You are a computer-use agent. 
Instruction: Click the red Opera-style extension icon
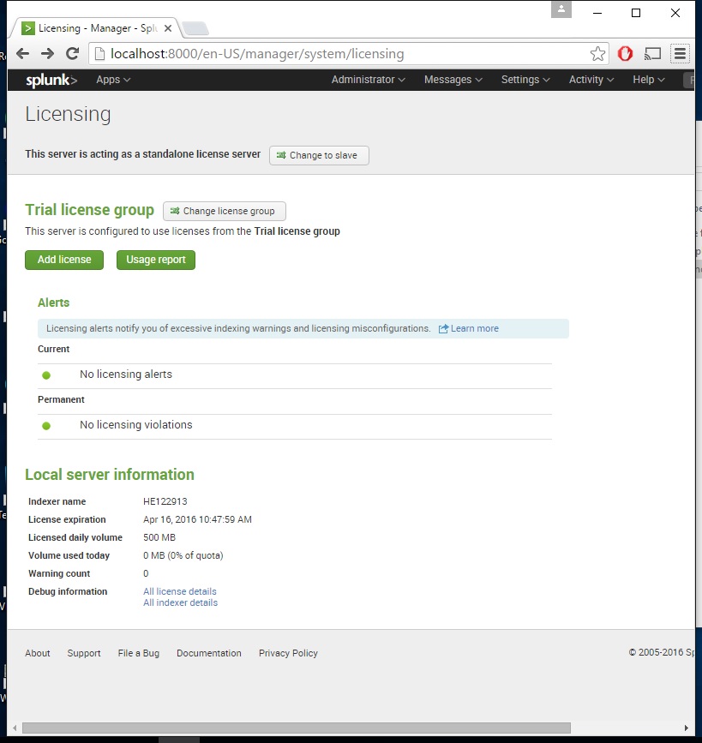626,53
